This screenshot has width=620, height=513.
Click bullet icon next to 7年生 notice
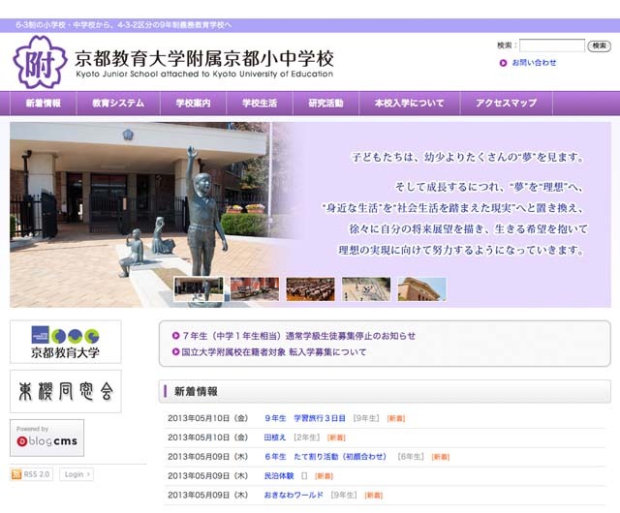click(x=175, y=336)
